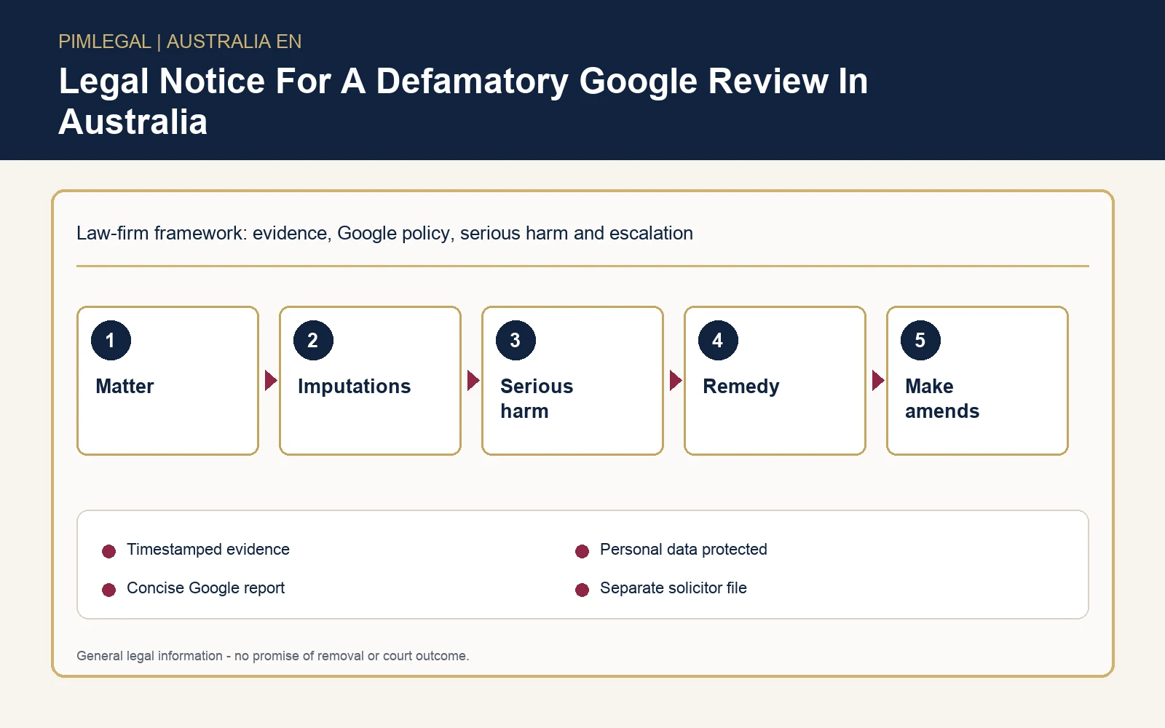This screenshot has width=1165, height=728.
Task: Click the Timestamped evidence text
Action: (x=208, y=550)
